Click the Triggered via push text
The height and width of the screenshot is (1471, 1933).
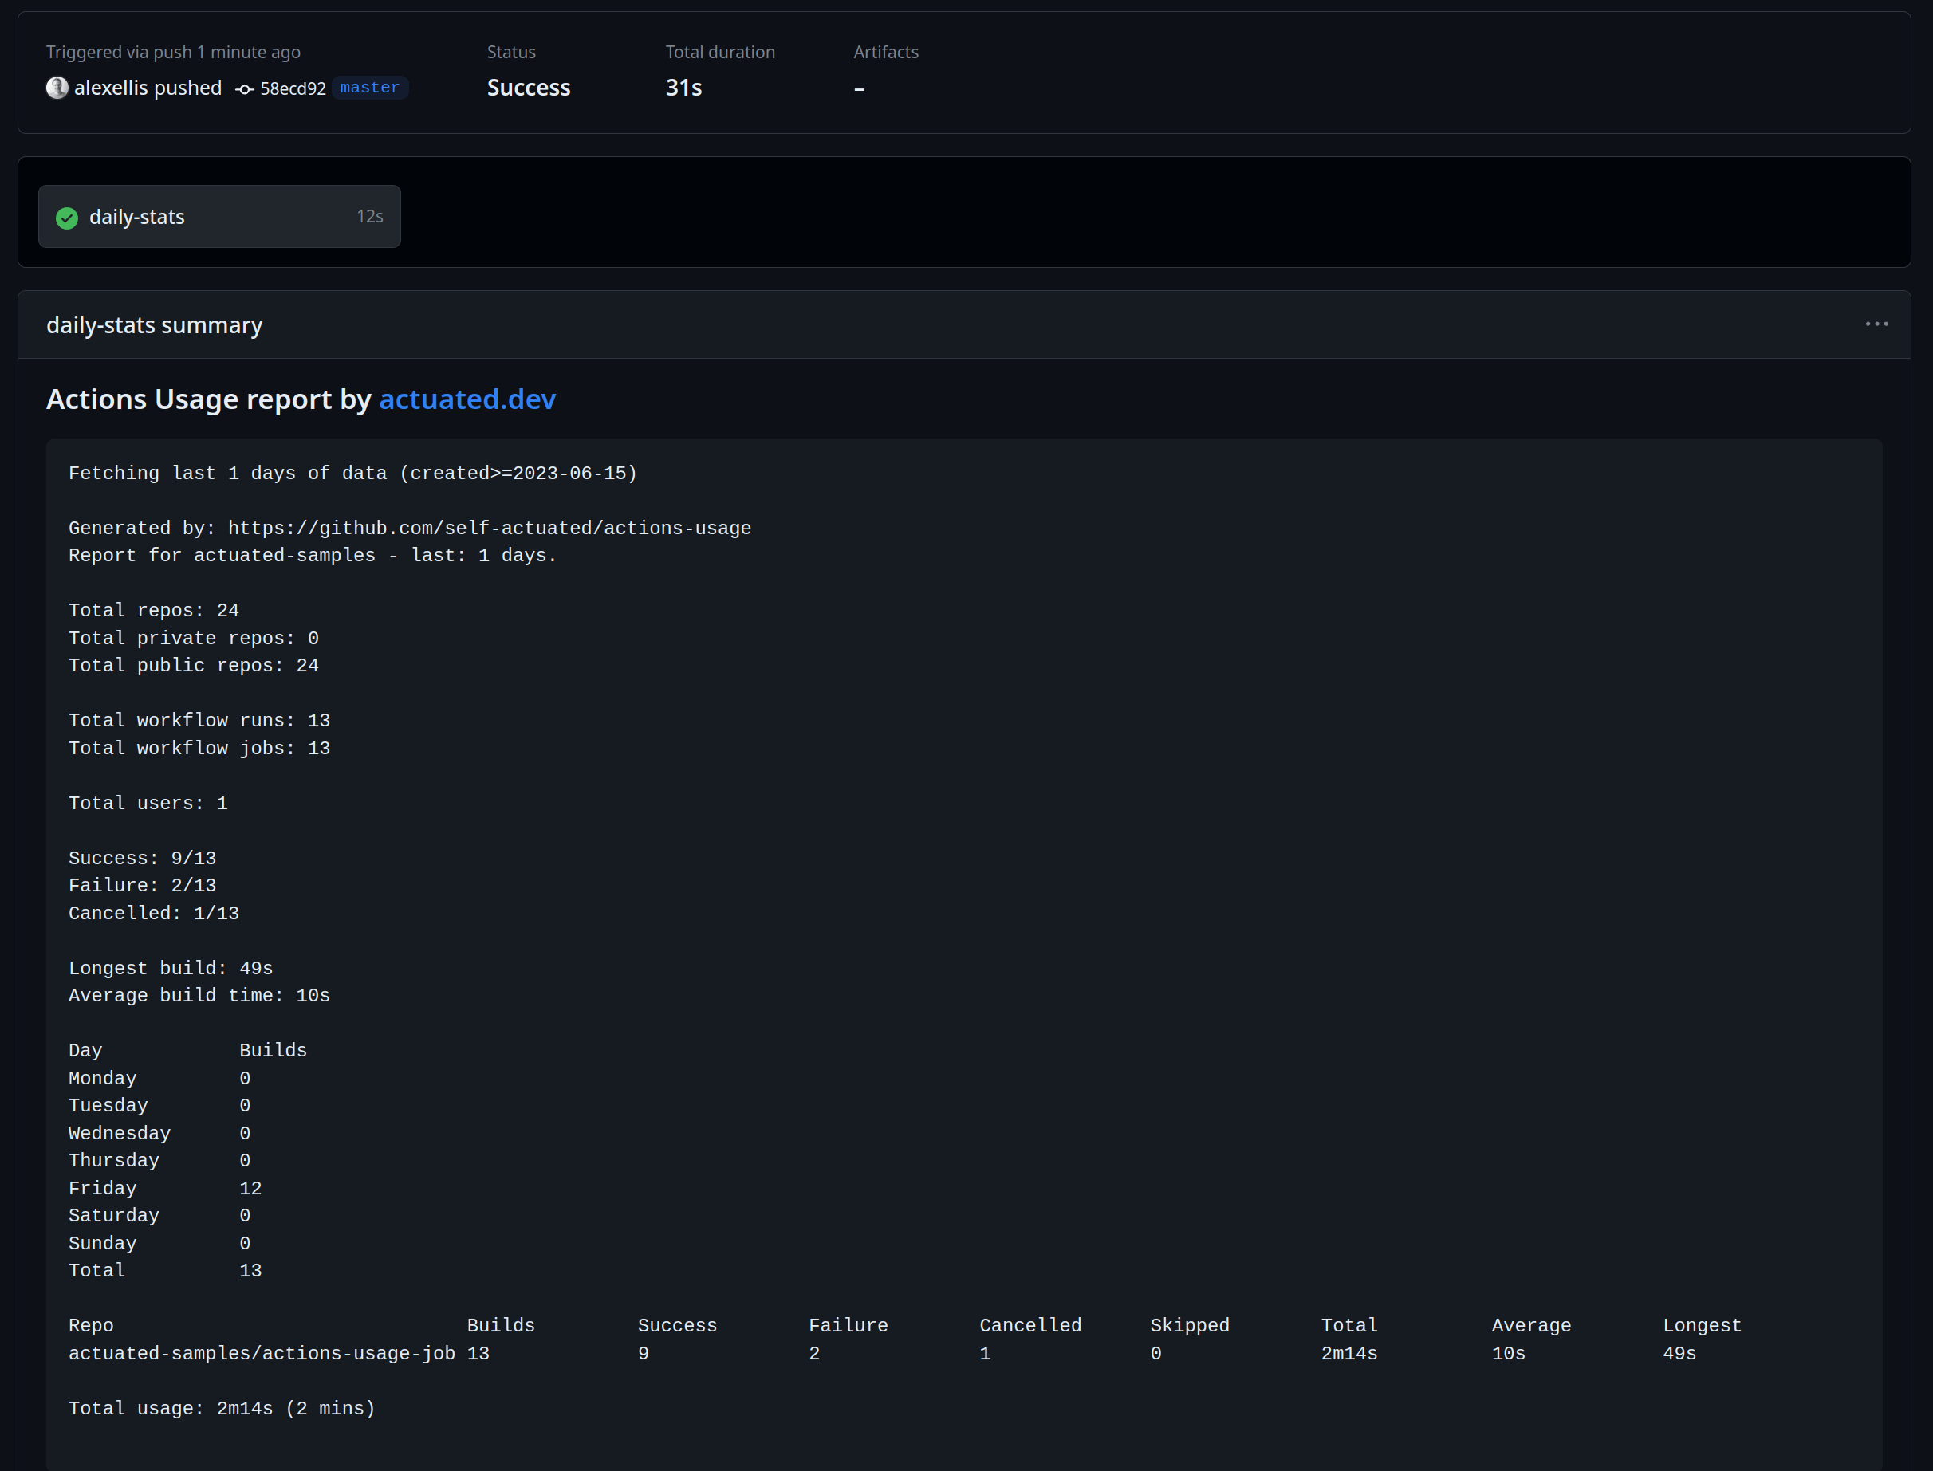tap(172, 52)
